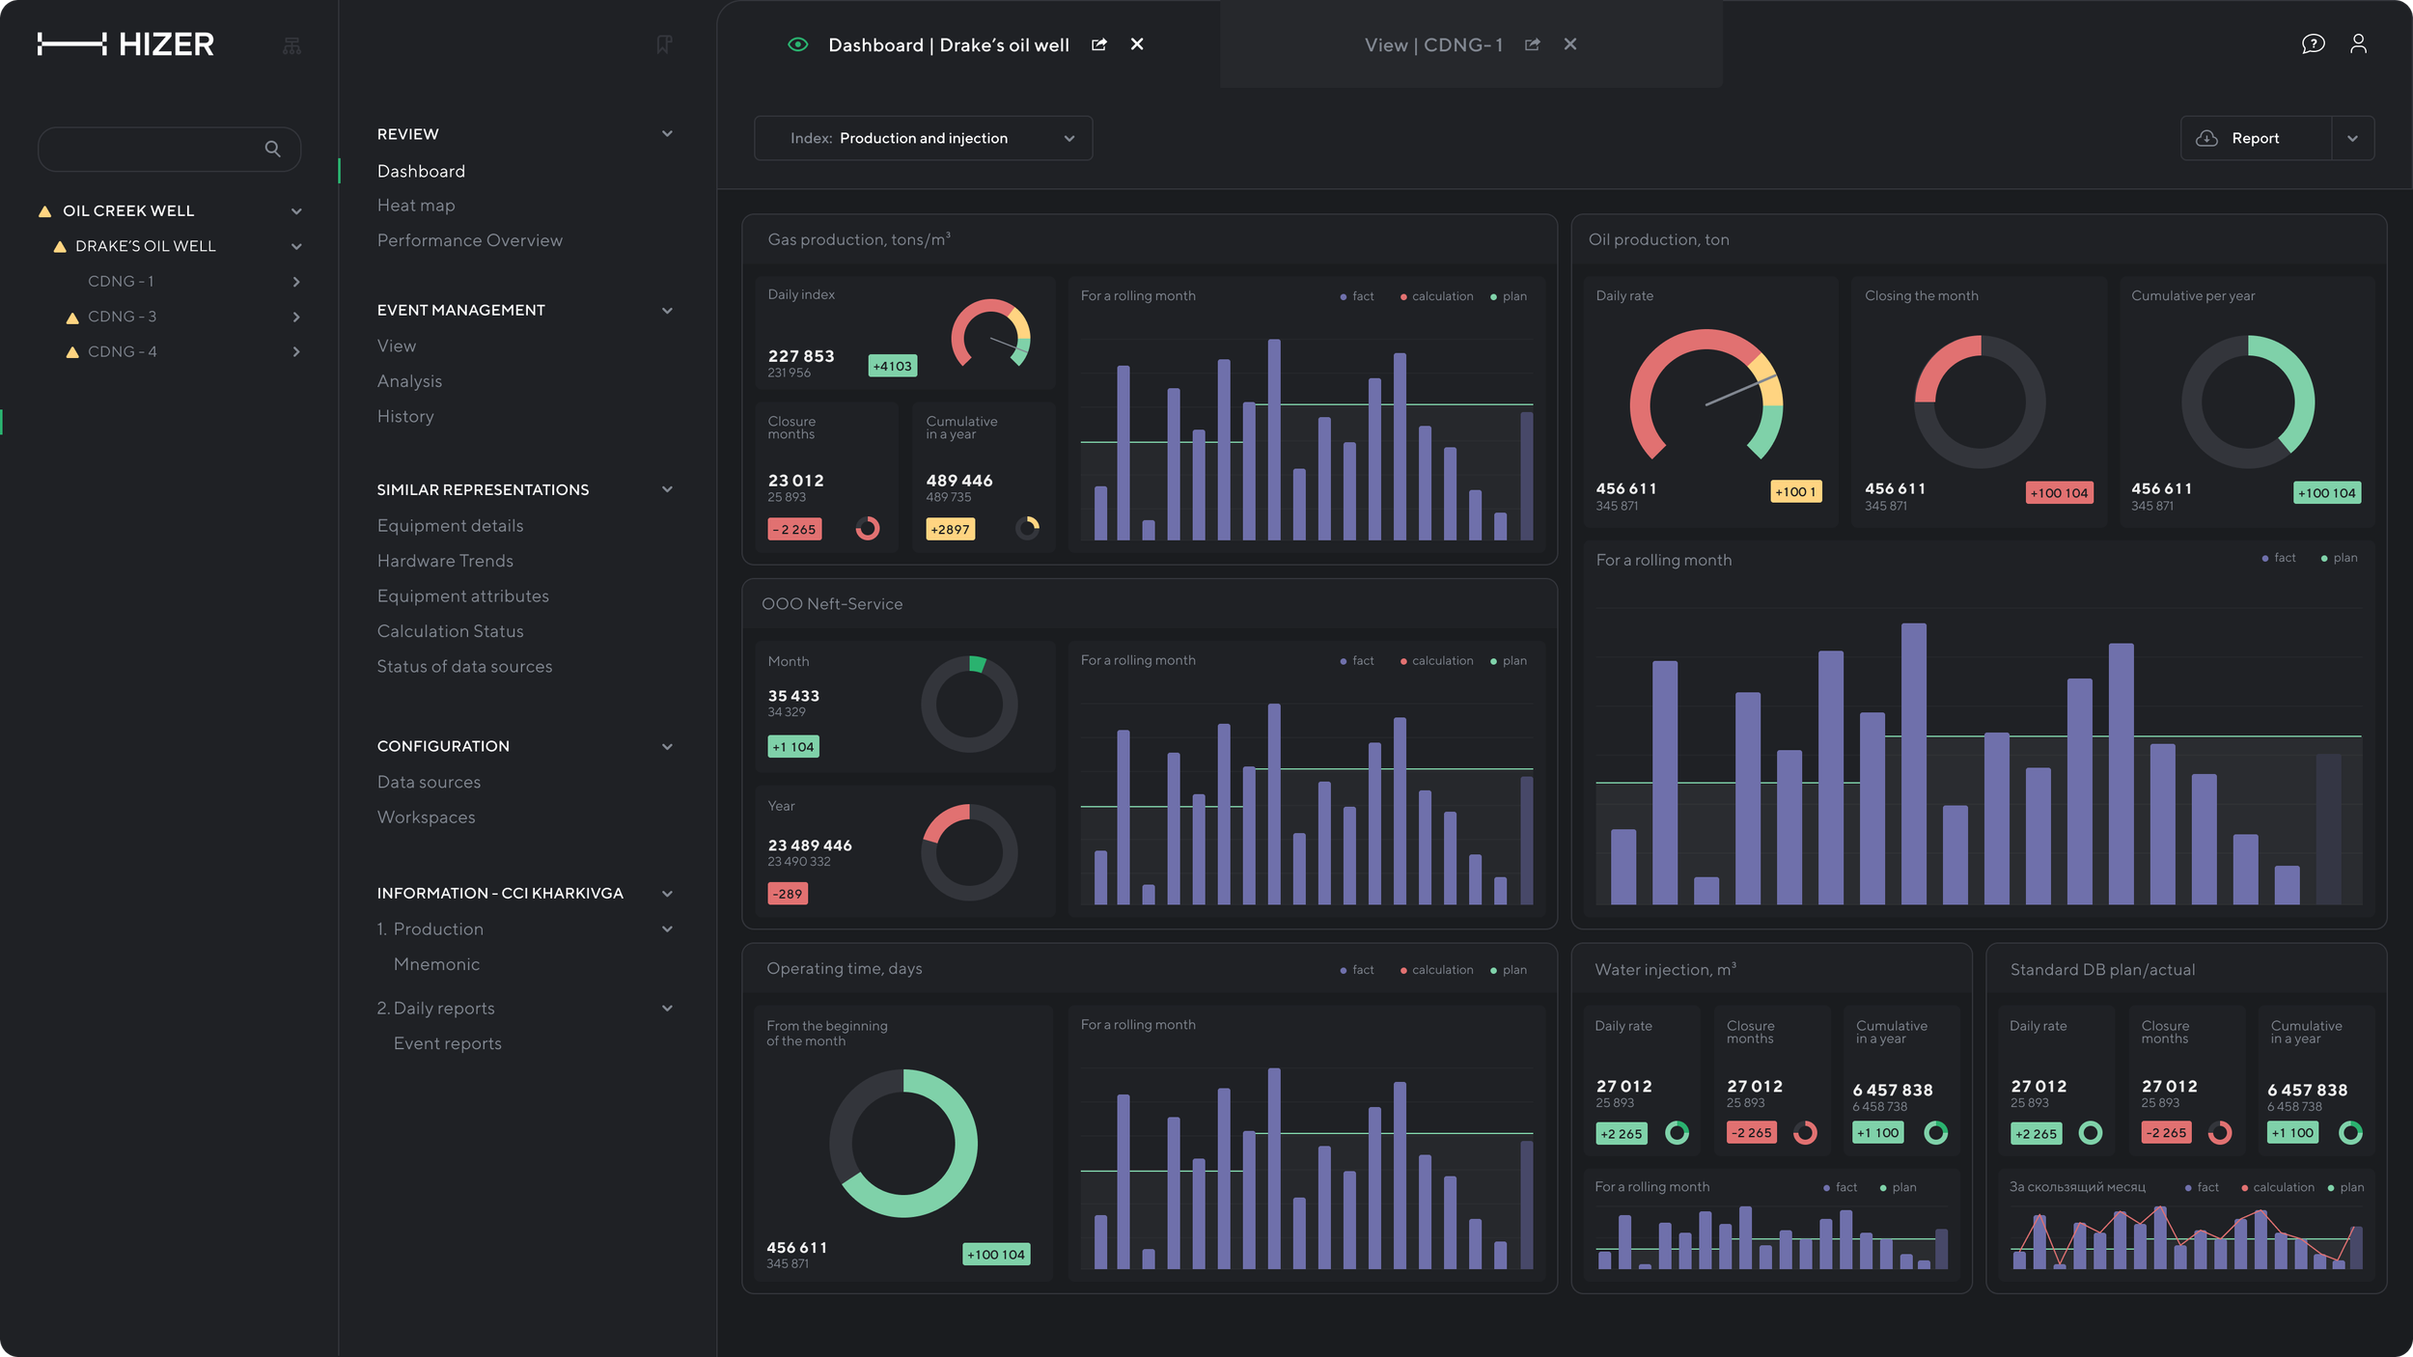
Task: Click the Daily index gauge in Gas production
Action: [x=991, y=334]
